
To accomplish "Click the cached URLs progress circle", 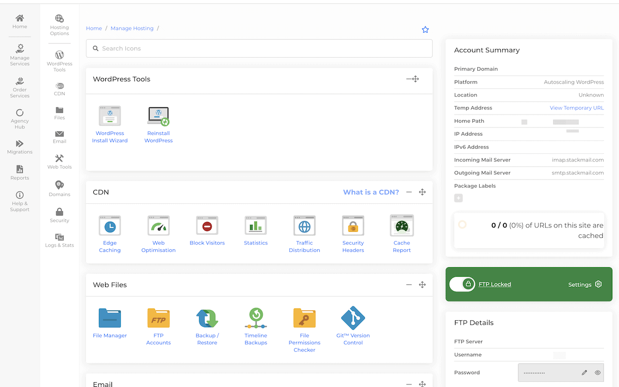I will click(462, 224).
